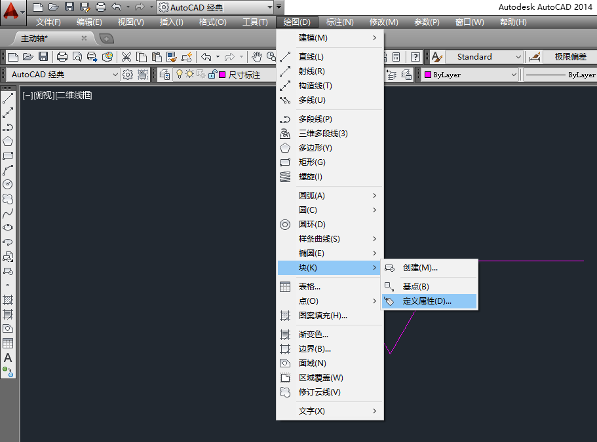
Task: Open the 格式(O) menu
Action: pyautogui.click(x=213, y=22)
